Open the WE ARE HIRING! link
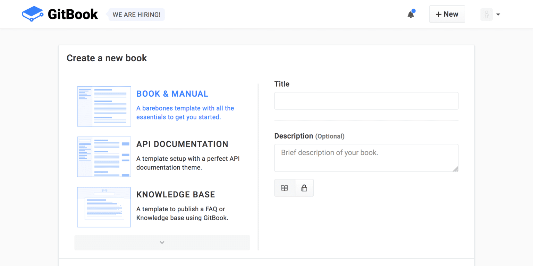This screenshot has width=533, height=266. 136,15
